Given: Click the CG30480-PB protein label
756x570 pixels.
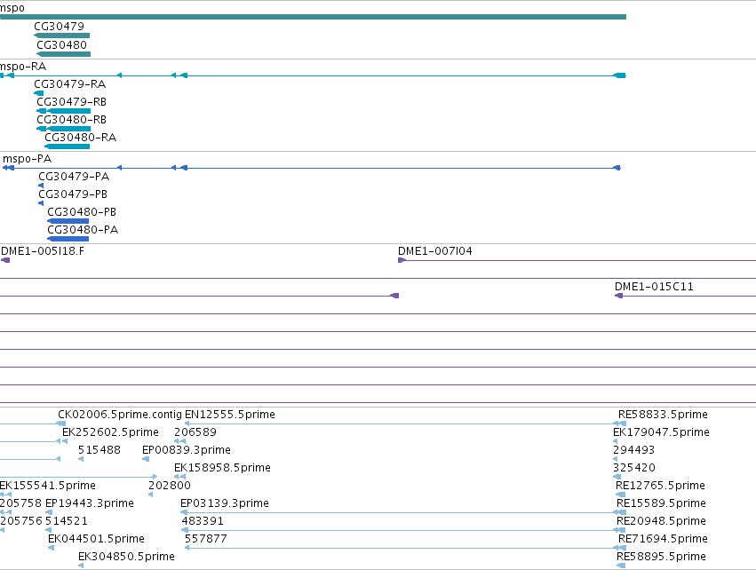Looking at the screenshot, I should coord(82,212).
